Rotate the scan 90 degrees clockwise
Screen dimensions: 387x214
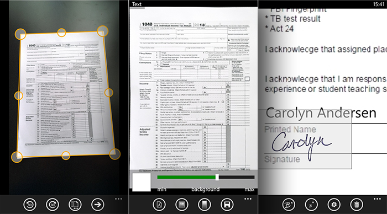pos(53,205)
